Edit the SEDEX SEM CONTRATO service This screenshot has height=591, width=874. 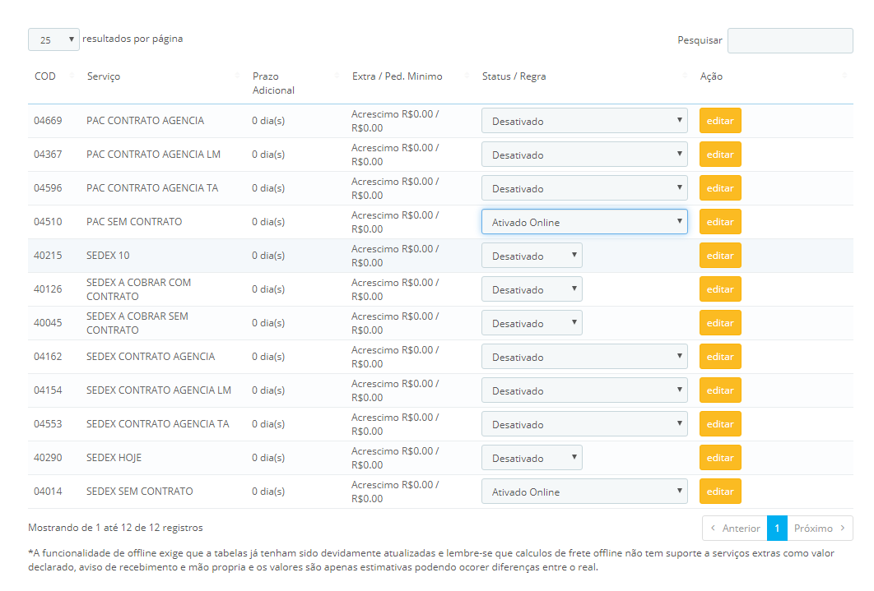(720, 492)
